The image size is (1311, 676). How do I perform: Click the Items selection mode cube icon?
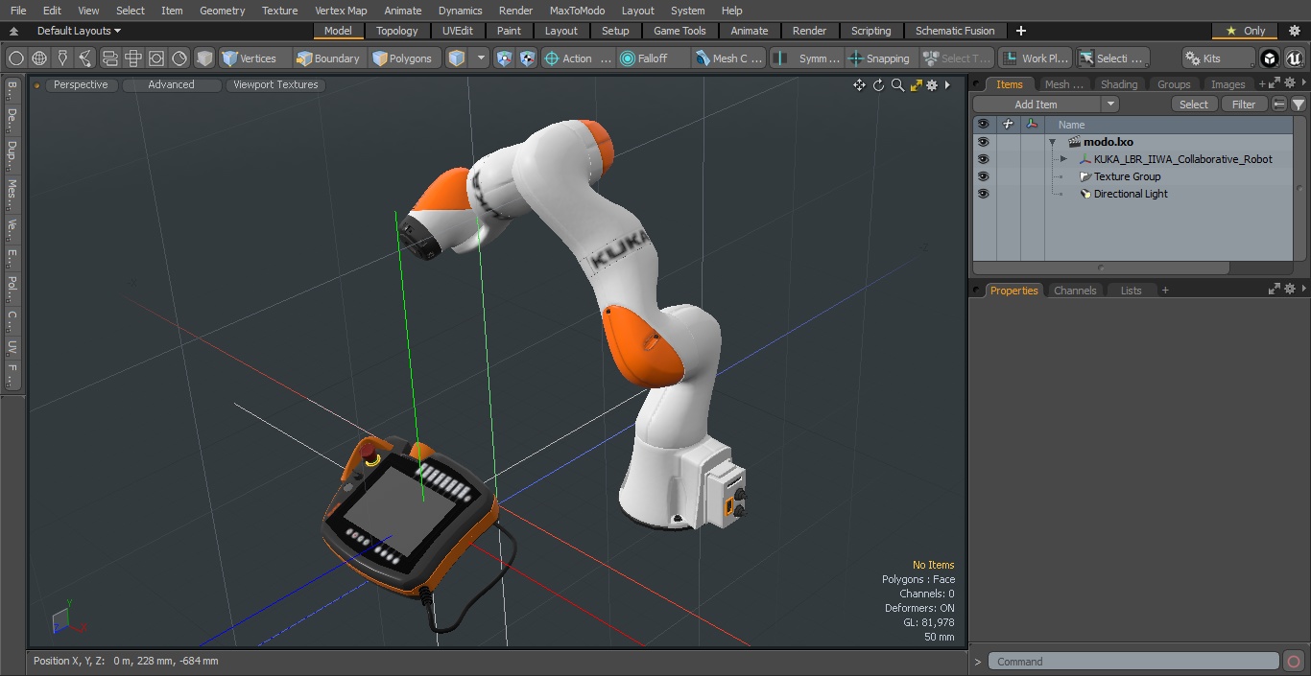click(x=457, y=58)
